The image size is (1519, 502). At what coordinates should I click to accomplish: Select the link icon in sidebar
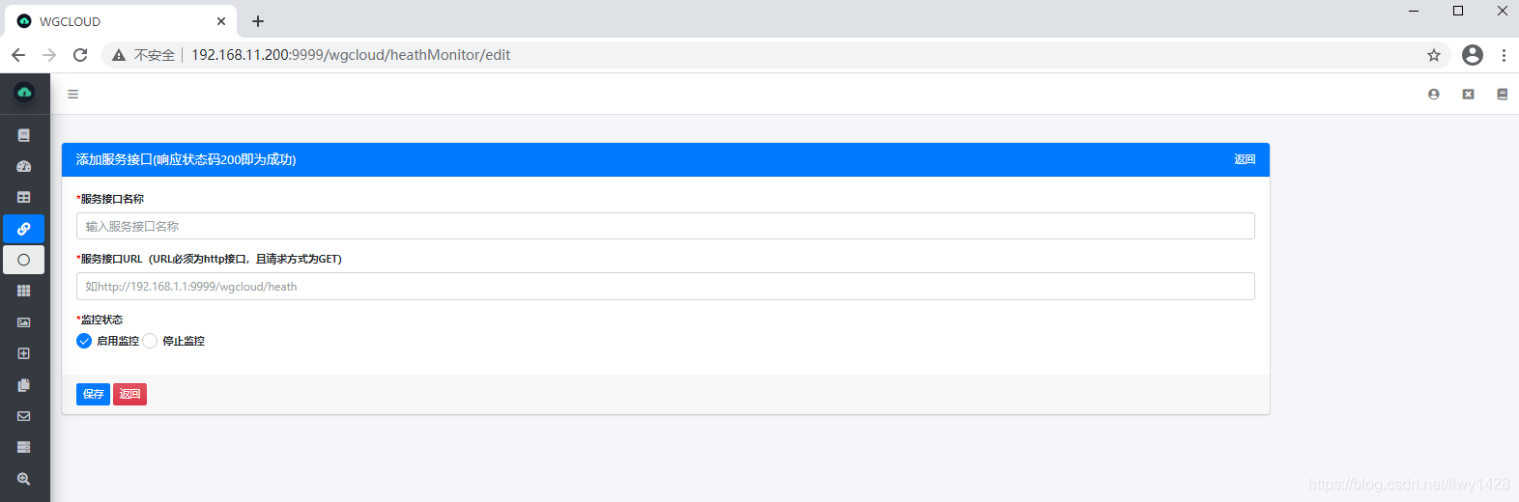click(24, 229)
